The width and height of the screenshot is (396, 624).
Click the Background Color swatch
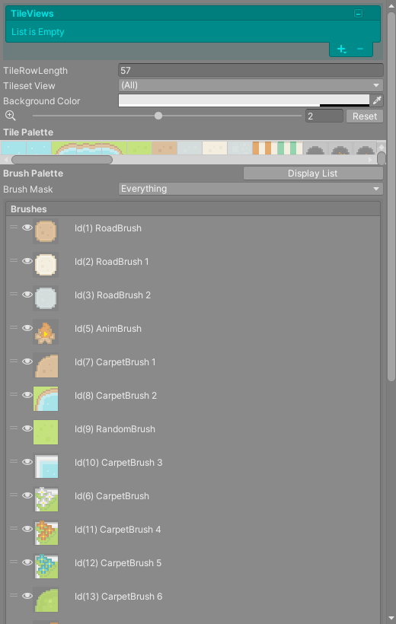pyautogui.click(x=244, y=100)
